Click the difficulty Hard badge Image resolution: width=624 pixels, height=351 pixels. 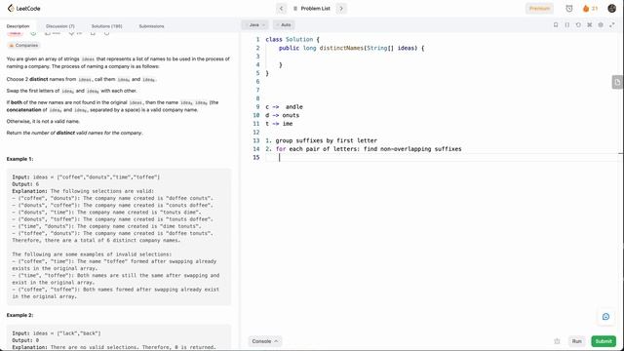point(16,33)
